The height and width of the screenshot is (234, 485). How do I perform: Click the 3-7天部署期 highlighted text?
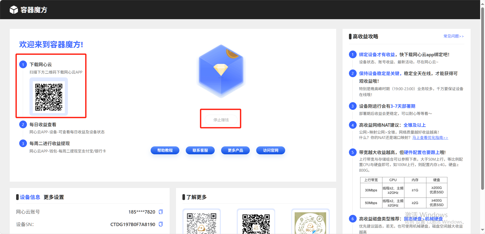pos(403,106)
